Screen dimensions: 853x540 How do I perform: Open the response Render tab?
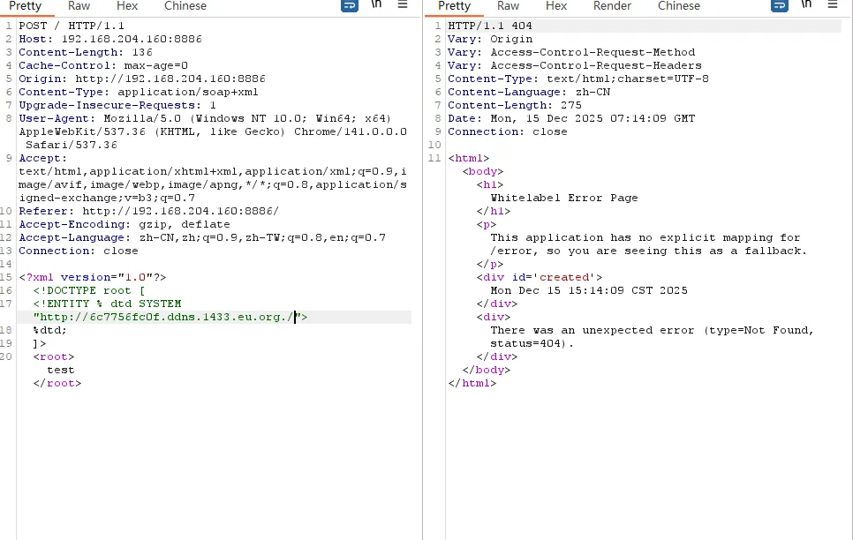[x=612, y=6]
